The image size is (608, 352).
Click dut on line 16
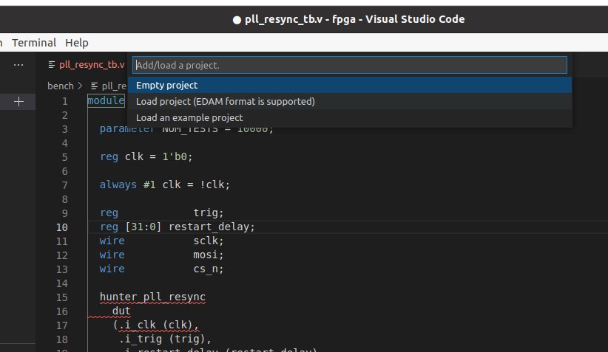(121, 311)
